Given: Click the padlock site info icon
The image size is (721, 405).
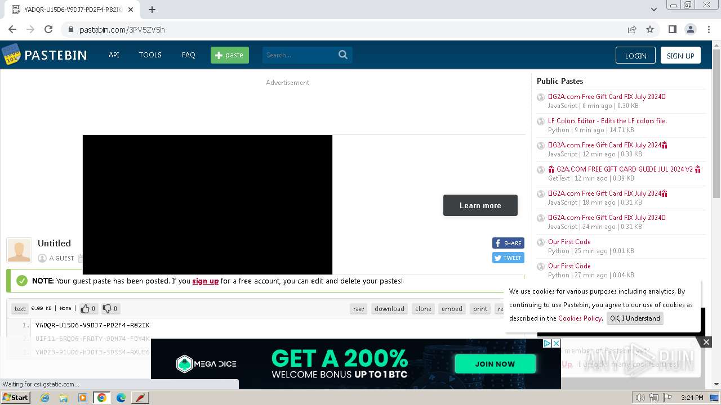Looking at the screenshot, I should [x=70, y=29].
